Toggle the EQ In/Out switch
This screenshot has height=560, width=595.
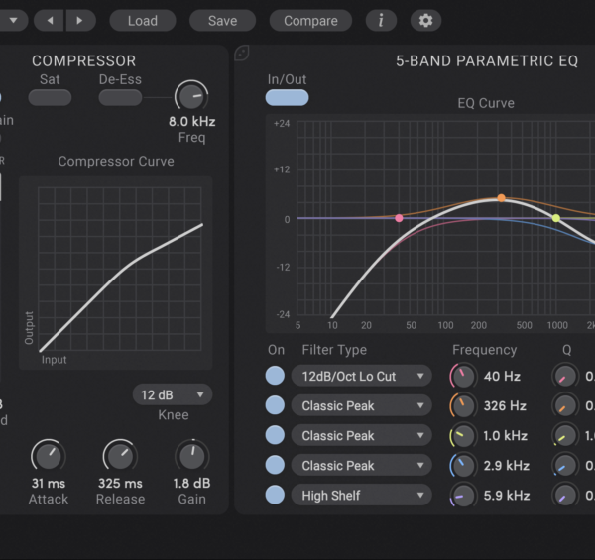tap(287, 97)
